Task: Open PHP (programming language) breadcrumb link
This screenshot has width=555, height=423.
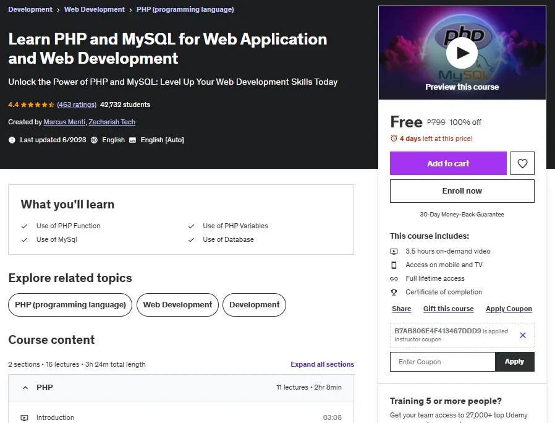Action: (185, 9)
